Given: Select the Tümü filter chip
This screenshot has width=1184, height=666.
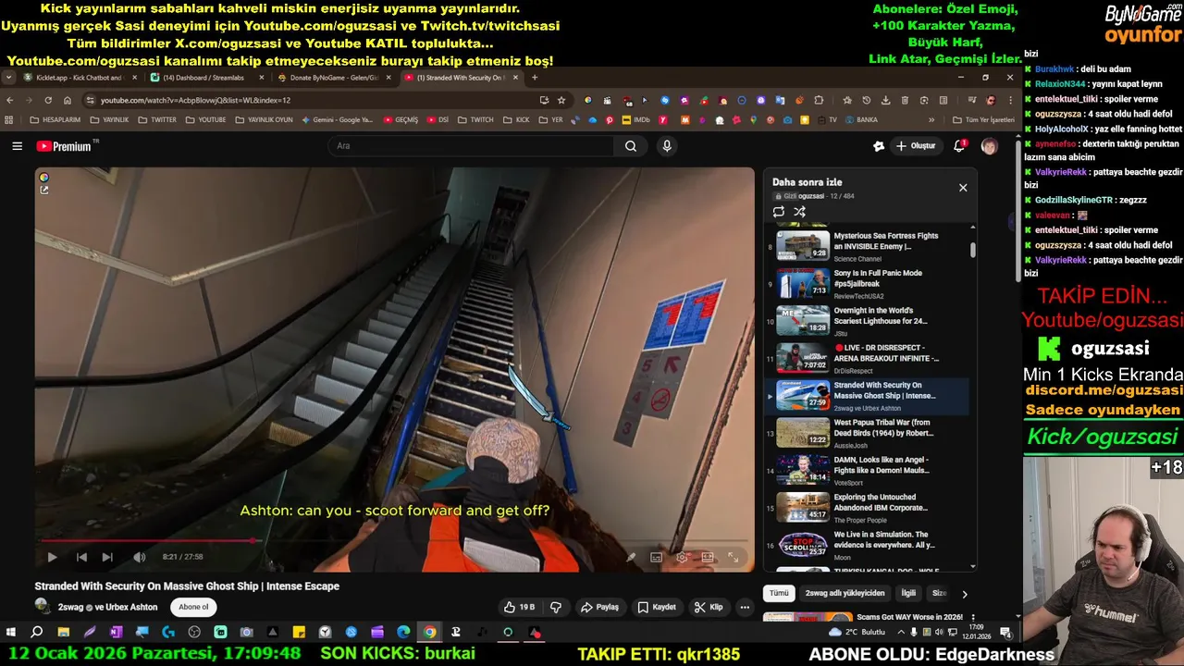Looking at the screenshot, I should click(780, 594).
